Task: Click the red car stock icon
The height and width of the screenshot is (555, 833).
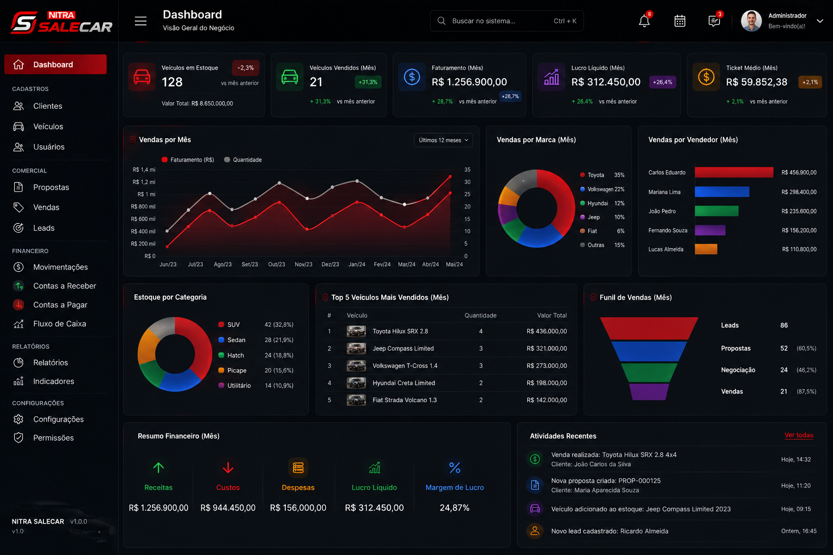Action: point(142,76)
